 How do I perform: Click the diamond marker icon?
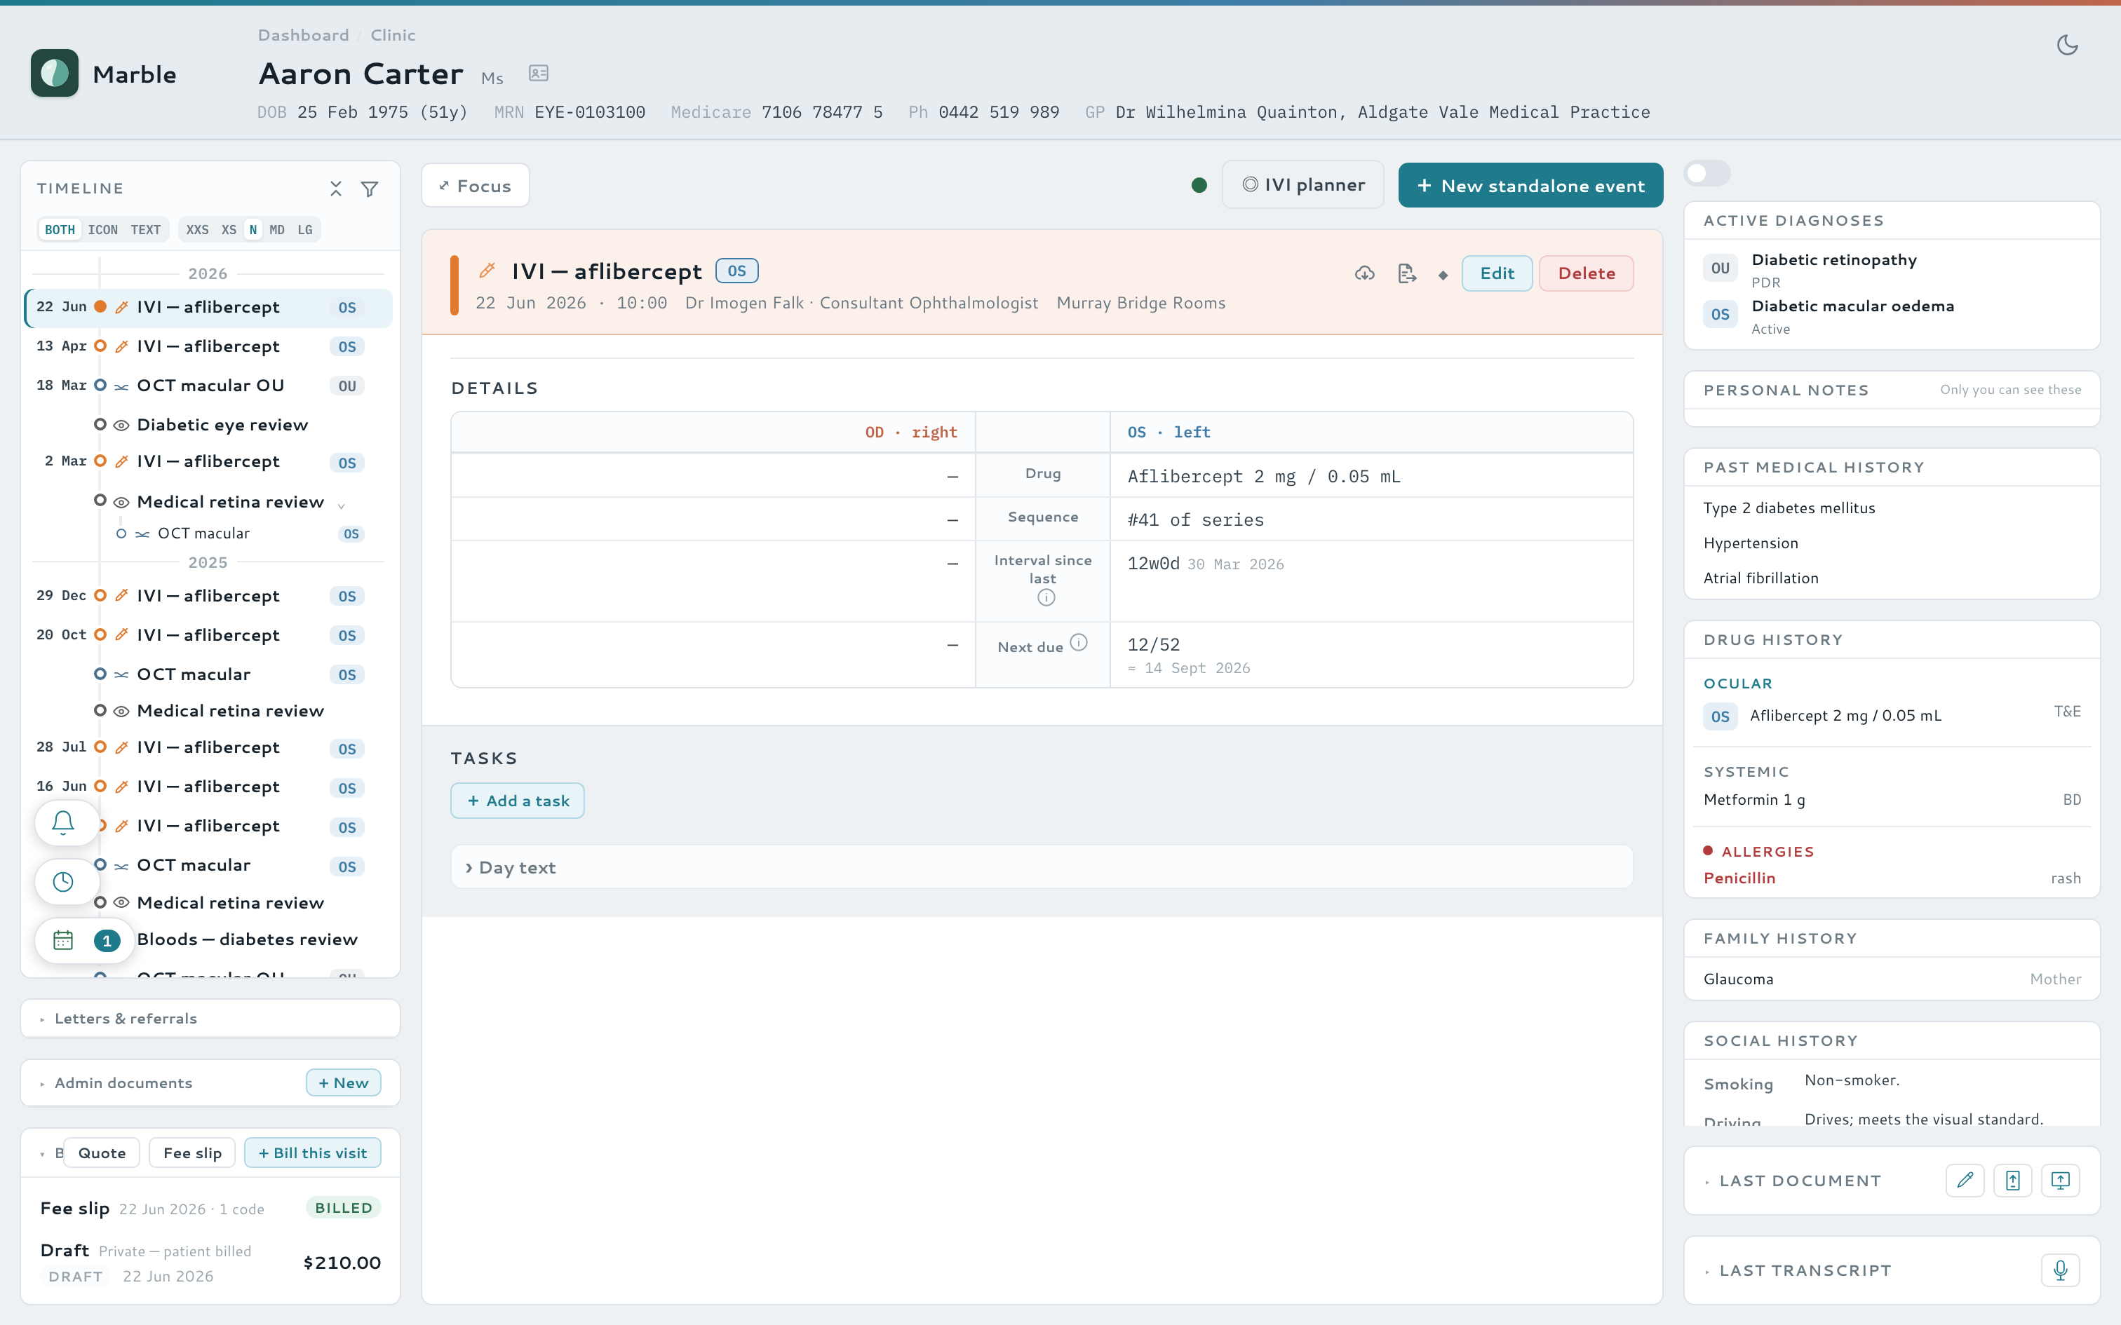click(1443, 275)
